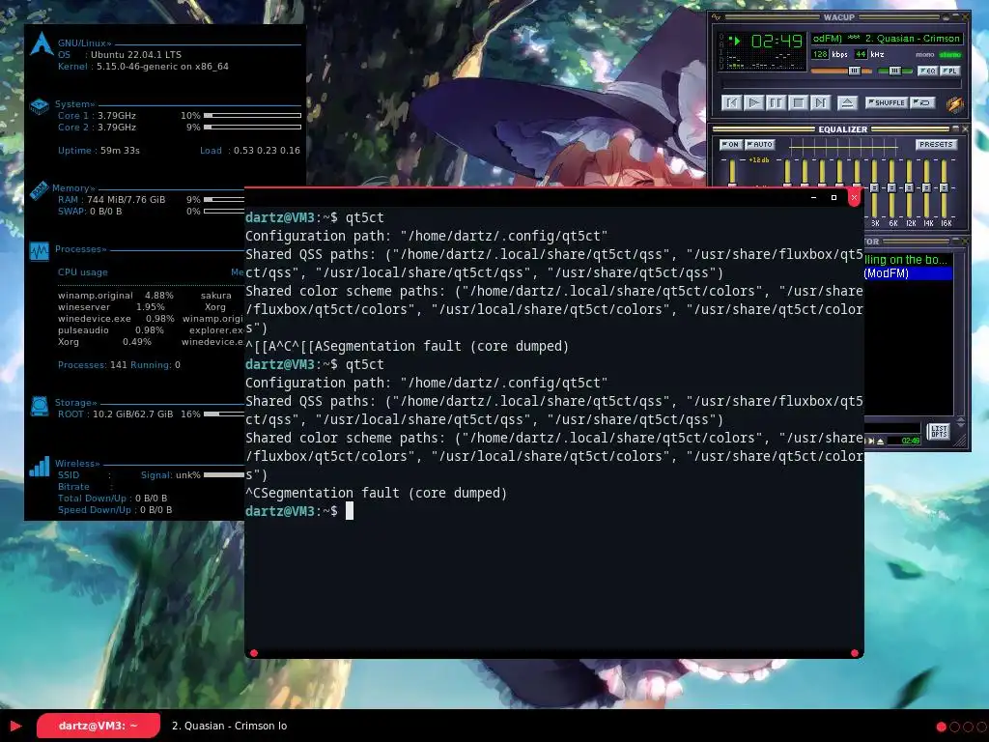Click the 12K equalizer band slider
Image resolution: width=989 pixels, height=742 pixels.
909,188
